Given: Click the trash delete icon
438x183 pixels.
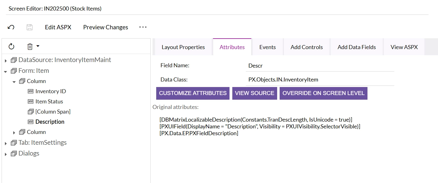Looking at the screenshot, I should (30, 47).
